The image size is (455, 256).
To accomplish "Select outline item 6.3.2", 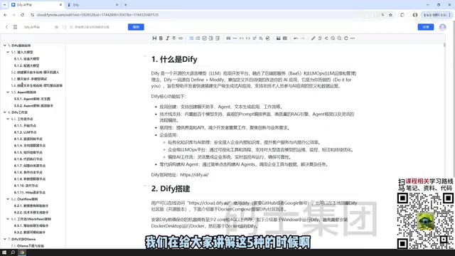I will 30,233.
